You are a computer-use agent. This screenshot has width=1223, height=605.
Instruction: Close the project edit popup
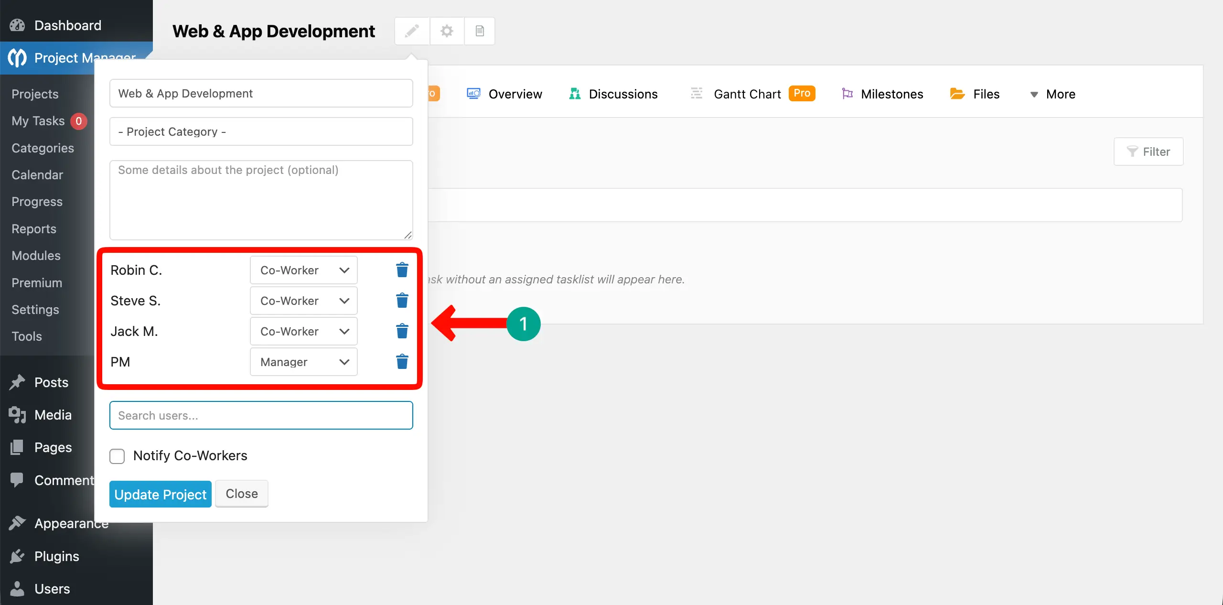241,494
